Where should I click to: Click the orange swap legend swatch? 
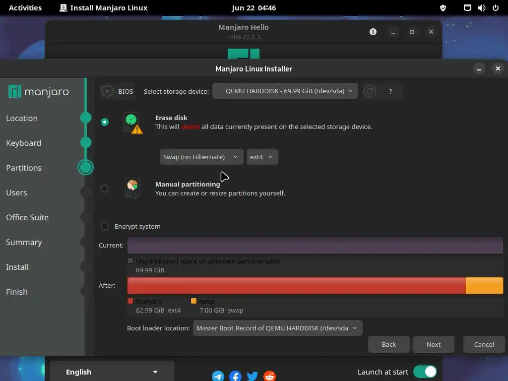(x=194, y=301)
